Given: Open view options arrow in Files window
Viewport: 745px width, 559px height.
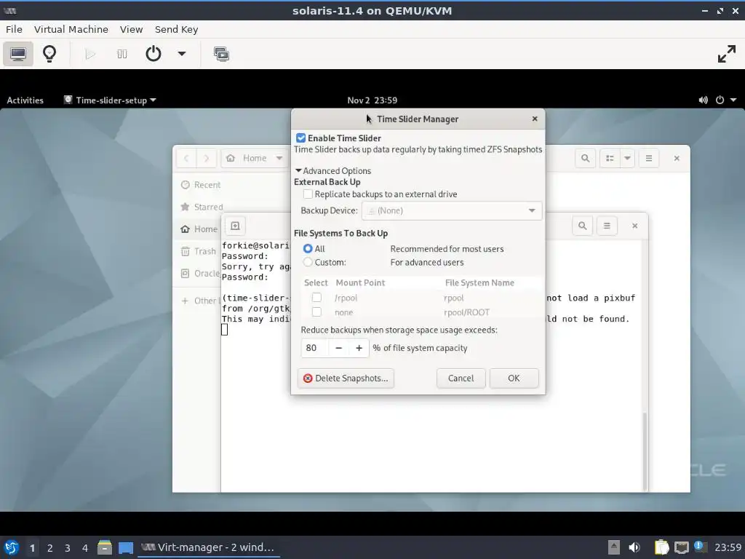Looking at the screenshot, I should [627, 158].
